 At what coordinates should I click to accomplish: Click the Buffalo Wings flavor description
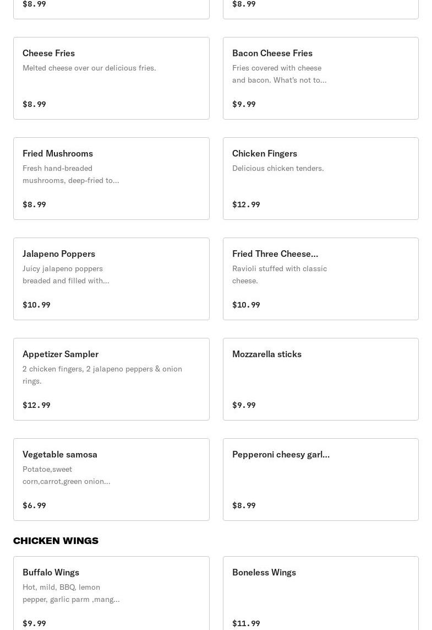pos(70,593)
